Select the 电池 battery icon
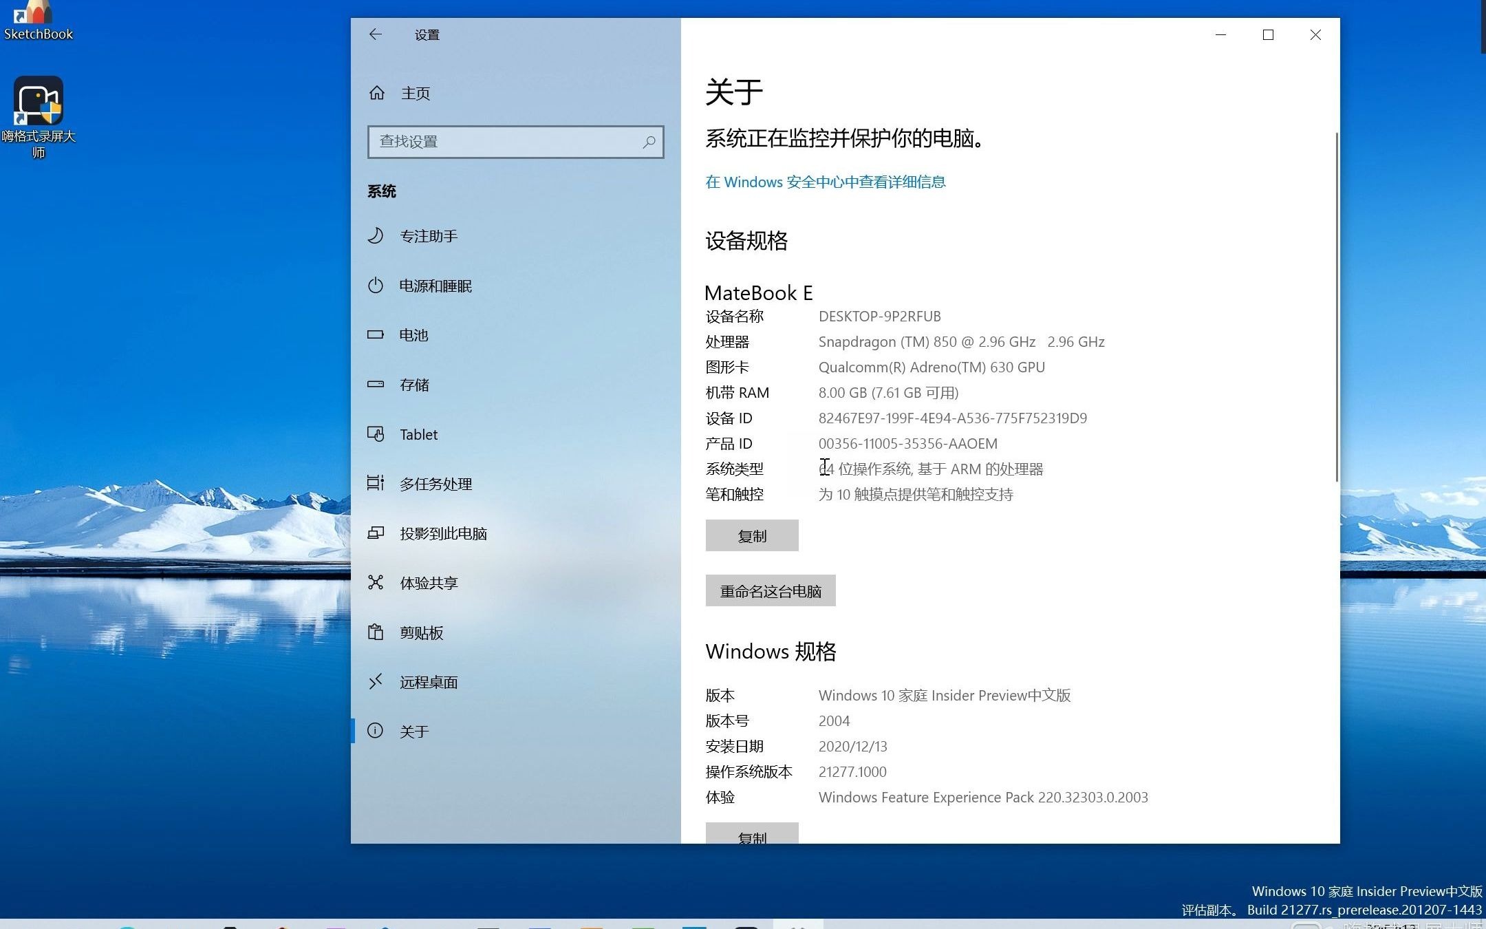The height and width of the screenshot is (929, 1486). [x=375, y=335]
